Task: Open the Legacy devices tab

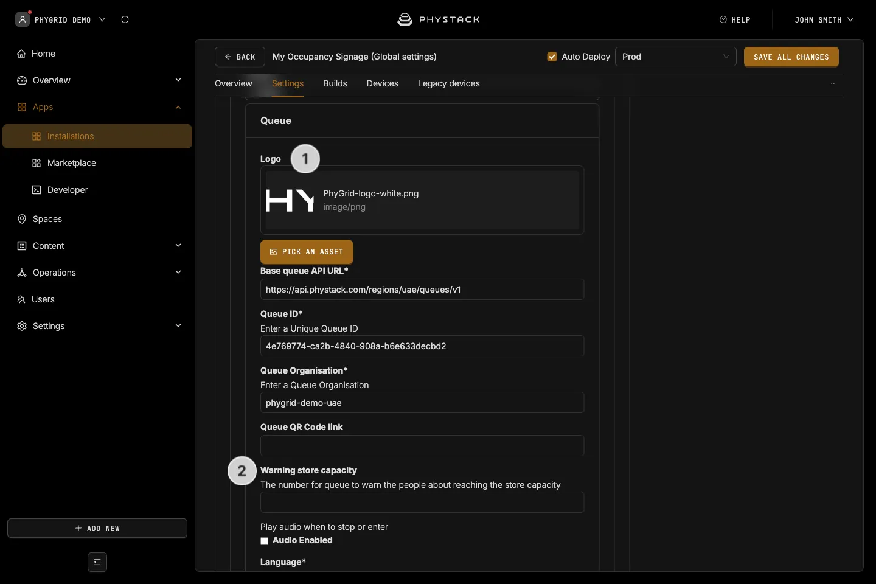Action: pos(449,83)
